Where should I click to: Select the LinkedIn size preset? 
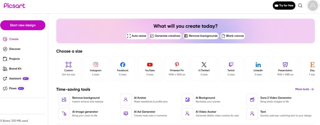click(x=258, y=65)
